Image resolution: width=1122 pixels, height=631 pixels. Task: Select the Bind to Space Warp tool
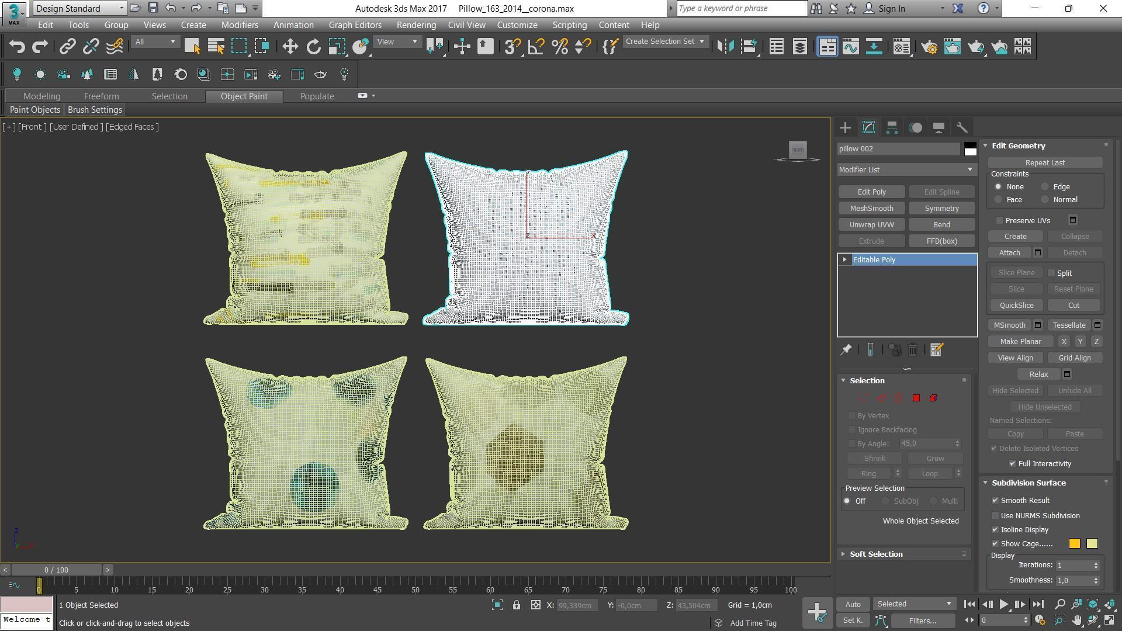[x=115, y=47]
